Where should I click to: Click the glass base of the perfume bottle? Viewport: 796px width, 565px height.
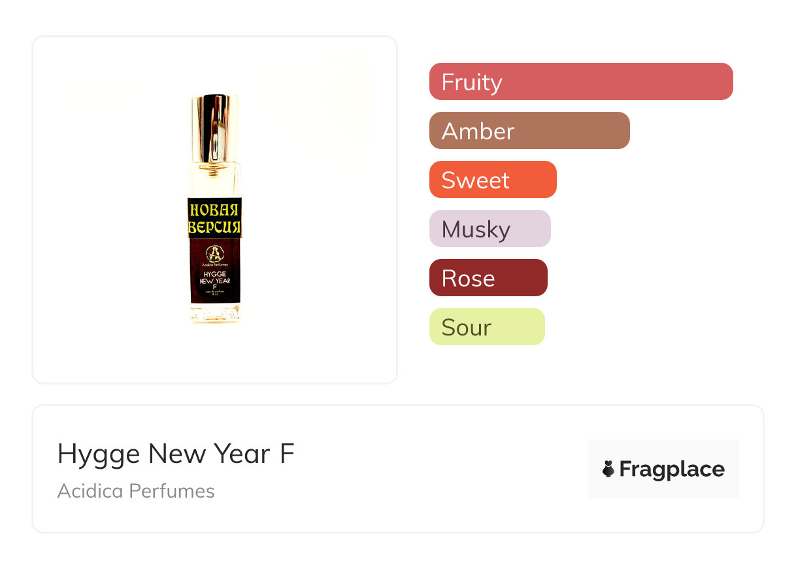click(215, 315)
